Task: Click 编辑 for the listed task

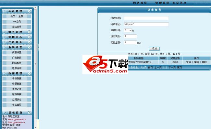Action: coord(196,62)
